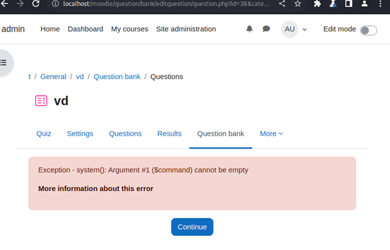Switch to the Quiz tab
The height and width of the screenshot is (250, 390).
pyautogui.click(x=44, y=134)
